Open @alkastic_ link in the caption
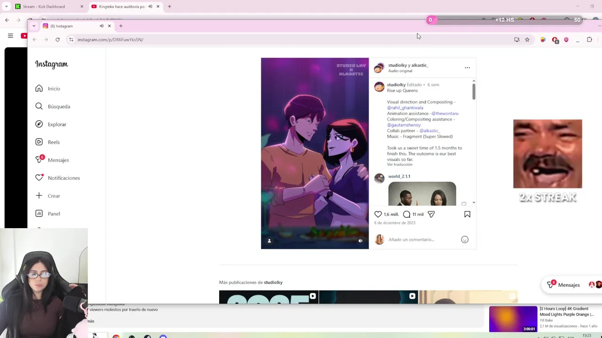Image resolution: width=602 pixels, height=338 pixels. click(x=429, y=131)
